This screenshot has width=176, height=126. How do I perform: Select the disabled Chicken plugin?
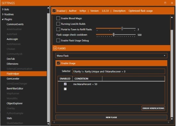tap(11, 49)
